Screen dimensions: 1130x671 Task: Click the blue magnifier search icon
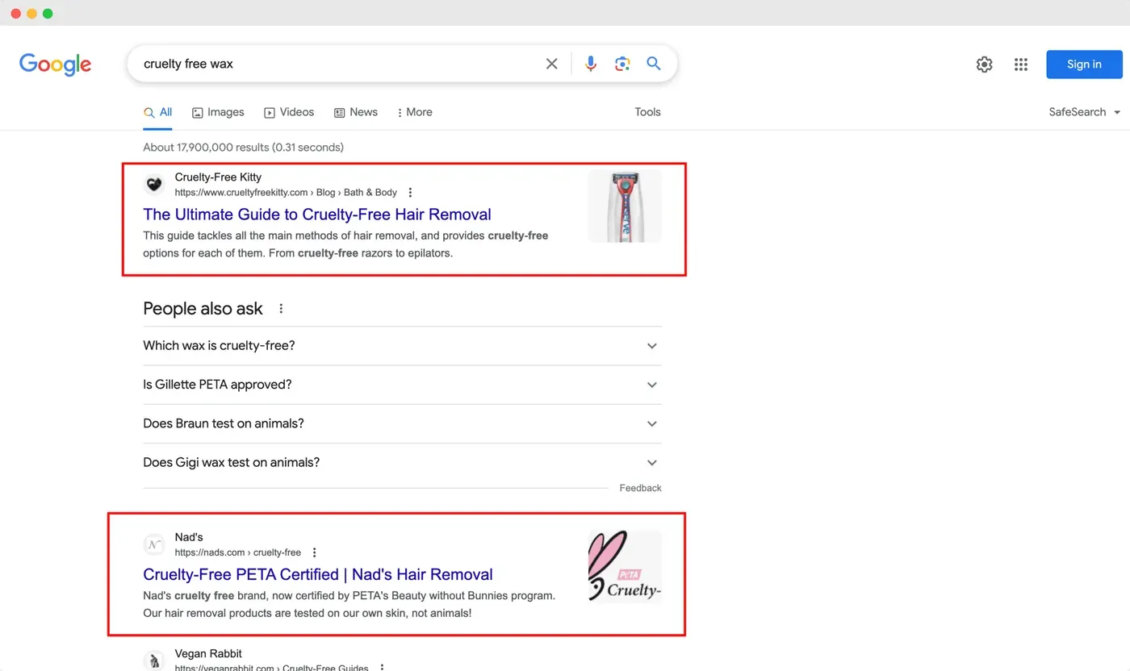point(654,64)
